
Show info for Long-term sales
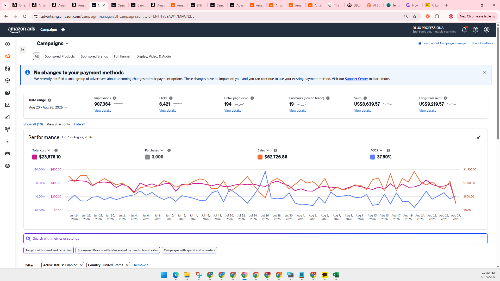445,98
